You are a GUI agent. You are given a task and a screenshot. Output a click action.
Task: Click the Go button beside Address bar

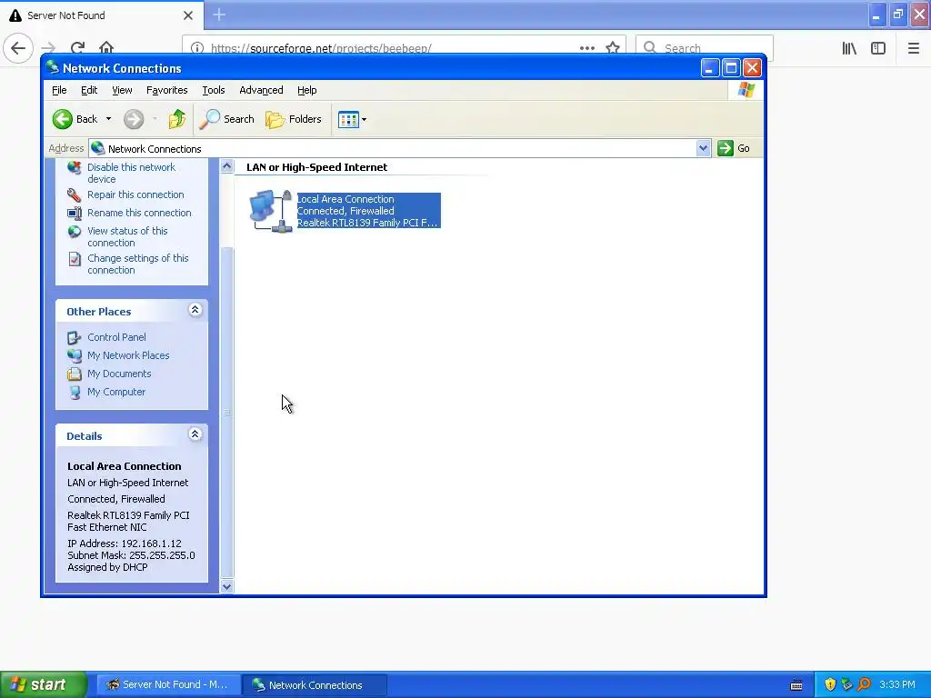tap(734, 148)
